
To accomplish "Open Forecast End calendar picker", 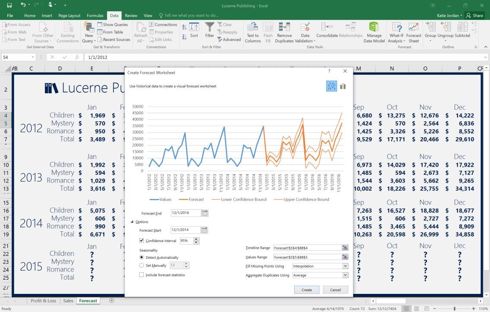I will click(205, 213).
